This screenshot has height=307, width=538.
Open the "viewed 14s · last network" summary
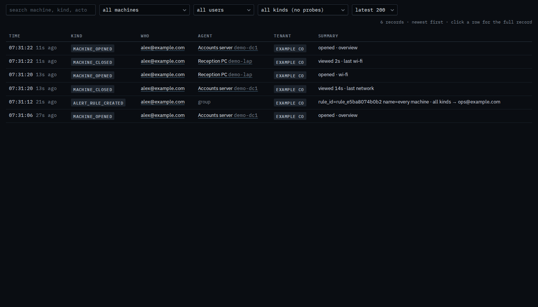point(346,89)
